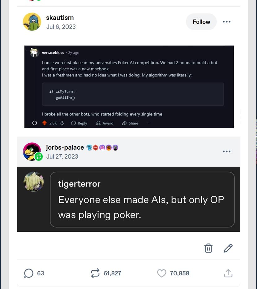Image resolution: width=257 pixels, height=289 pixels.
Task: Like the post with the heart icon
Action: (x=162, y=273)
